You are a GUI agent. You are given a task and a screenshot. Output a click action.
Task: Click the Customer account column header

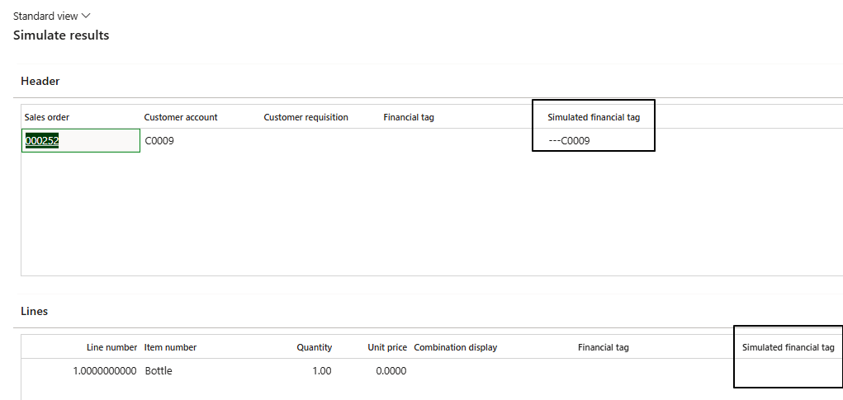(181, 117)
